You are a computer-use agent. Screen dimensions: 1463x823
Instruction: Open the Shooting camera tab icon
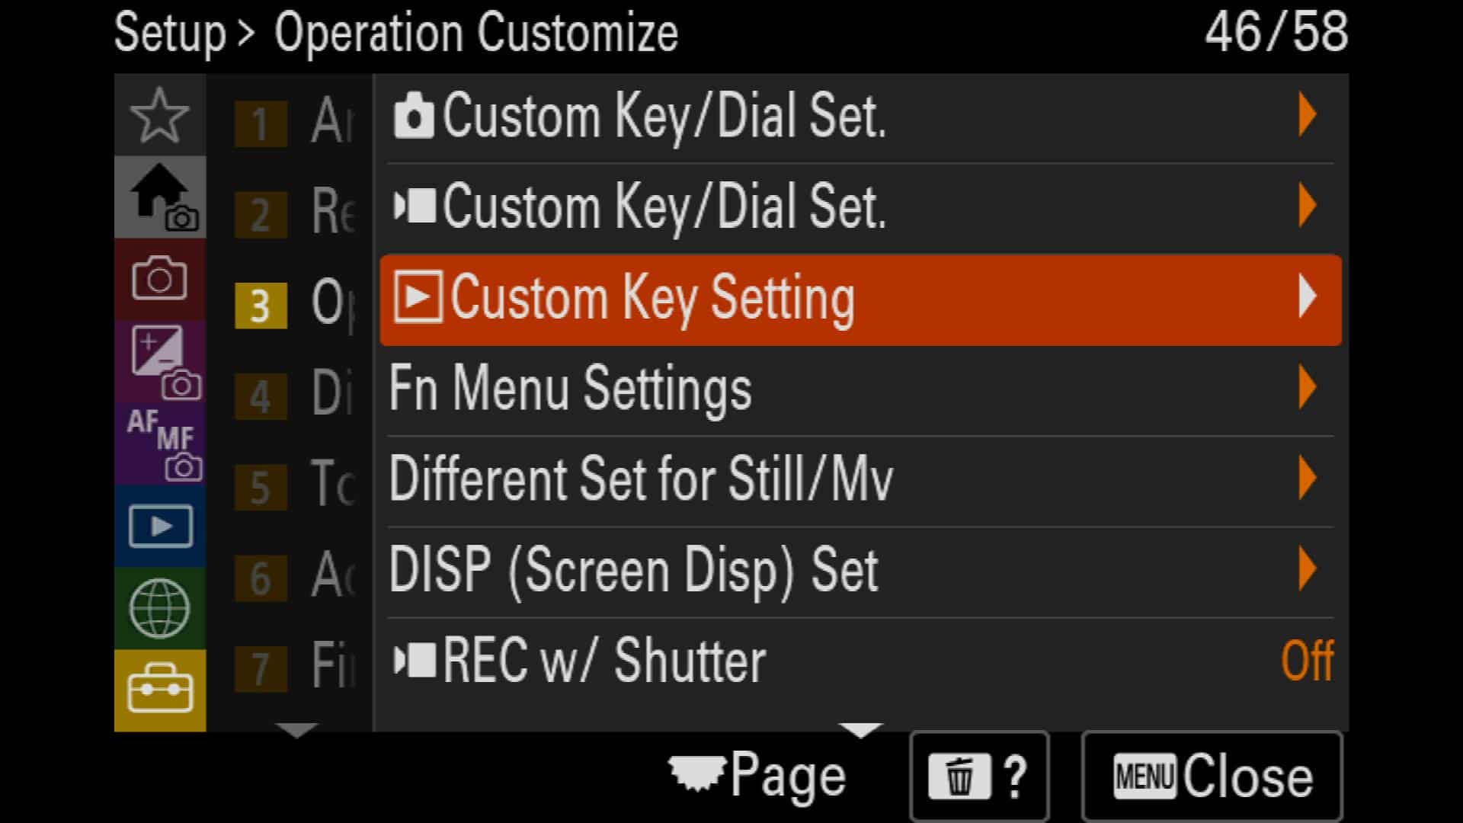click(159, 279)
